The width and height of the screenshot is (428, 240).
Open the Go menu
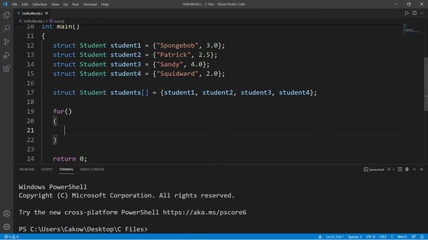pyautogui.click(x=66, y=4)
